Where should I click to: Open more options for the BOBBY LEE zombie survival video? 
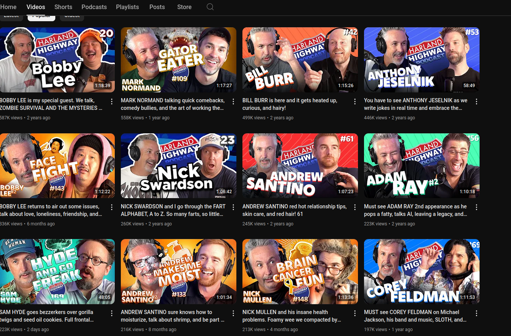(112, 102)
